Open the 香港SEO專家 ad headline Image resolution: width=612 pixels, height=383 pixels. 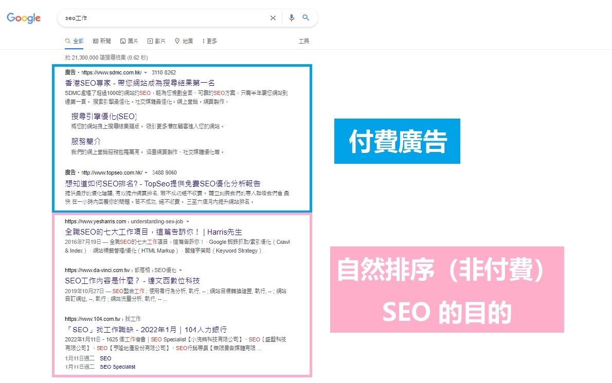140,83
